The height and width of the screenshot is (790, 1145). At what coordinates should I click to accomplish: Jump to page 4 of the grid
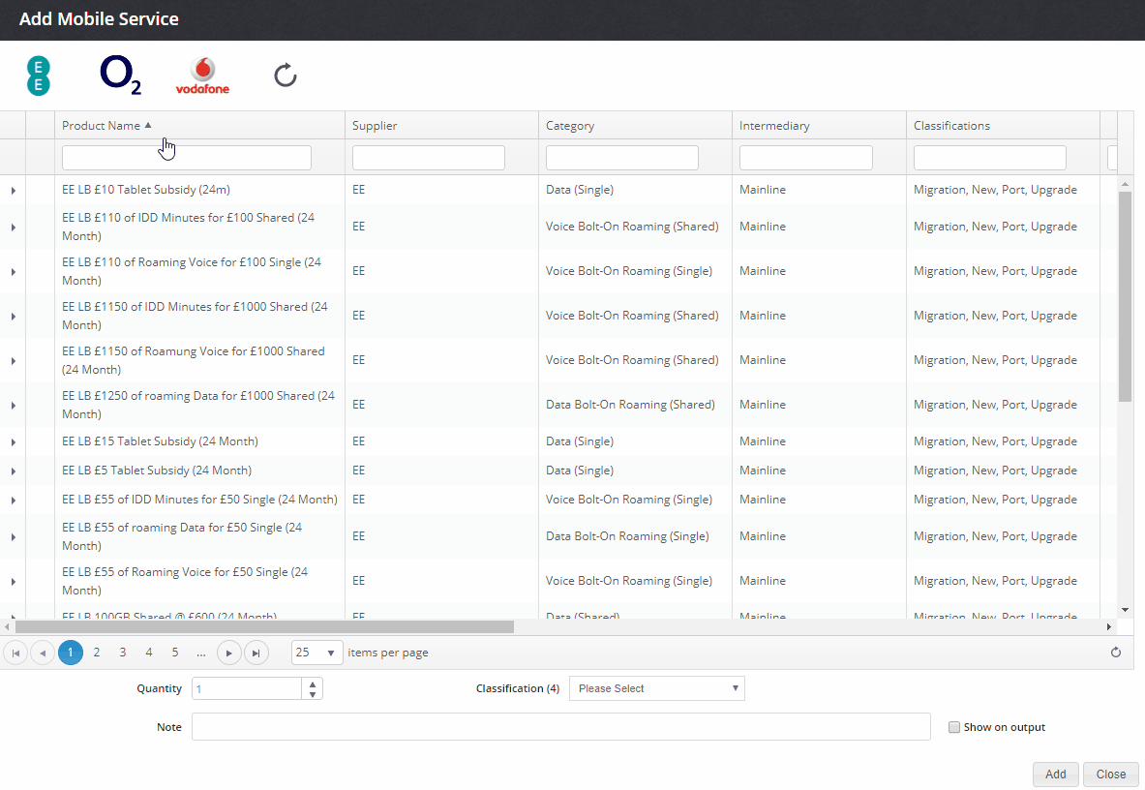[x=149, y=653]
